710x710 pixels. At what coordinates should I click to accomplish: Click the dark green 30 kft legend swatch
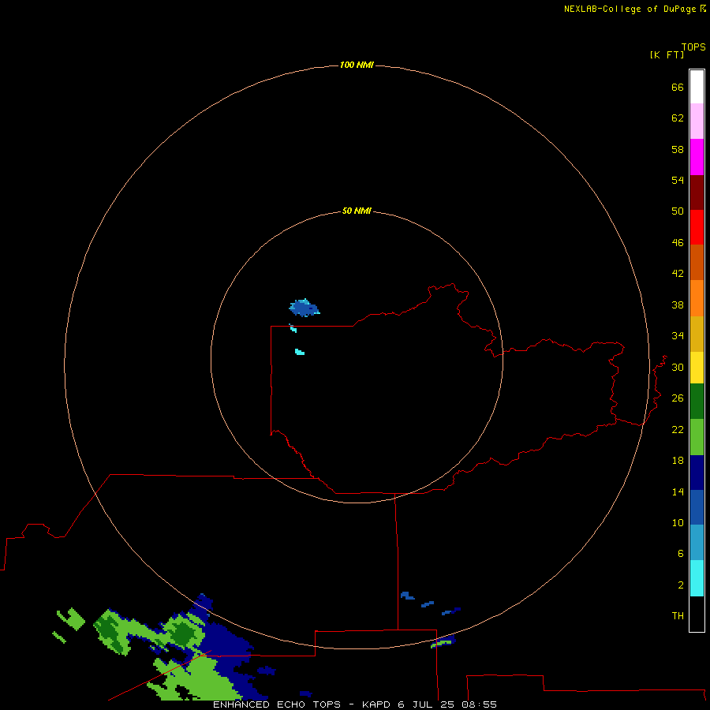697,402
